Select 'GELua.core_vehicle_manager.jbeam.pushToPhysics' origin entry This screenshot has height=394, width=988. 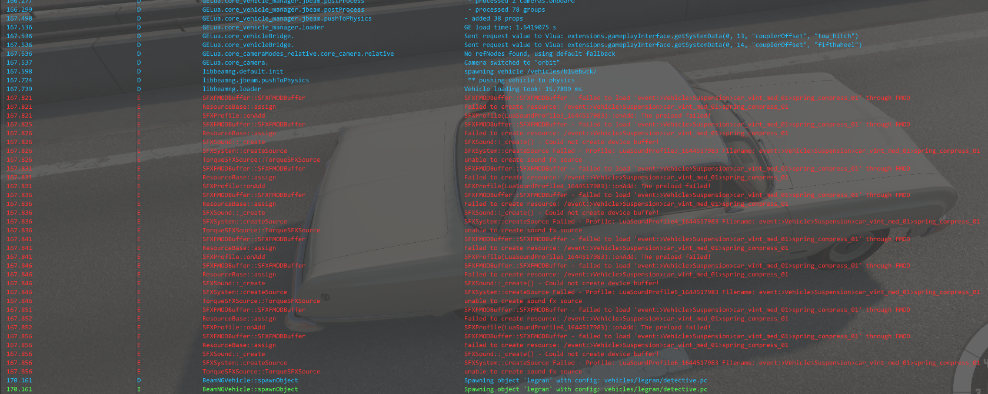click(x=287, y=18)
